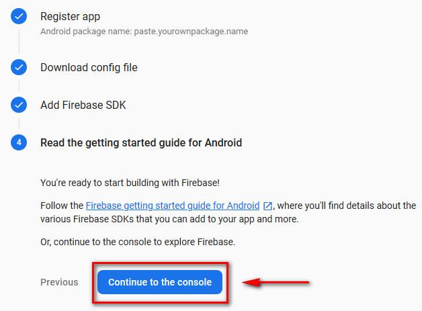Go back with the Previous button
Screen dimensions: 422x311
59,282
